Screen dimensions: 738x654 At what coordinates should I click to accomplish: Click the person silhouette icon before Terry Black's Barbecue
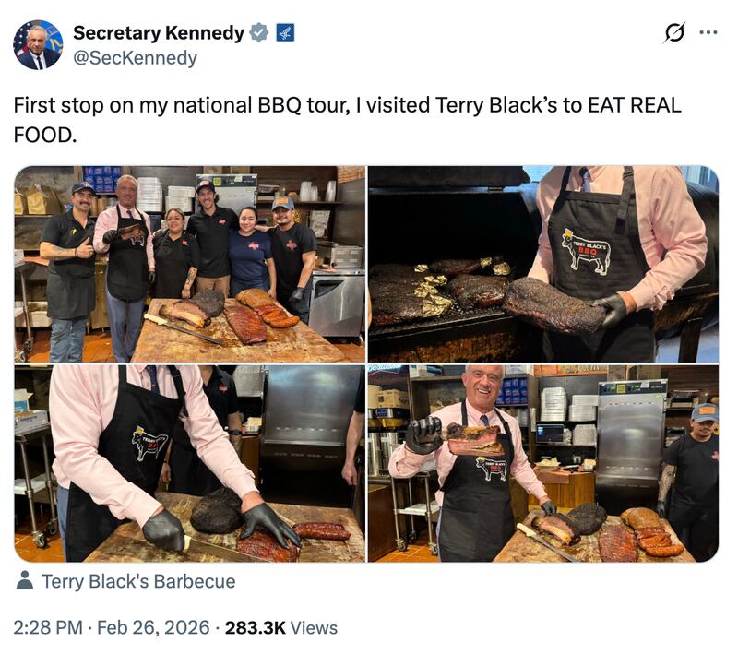[x=27, y=584]
